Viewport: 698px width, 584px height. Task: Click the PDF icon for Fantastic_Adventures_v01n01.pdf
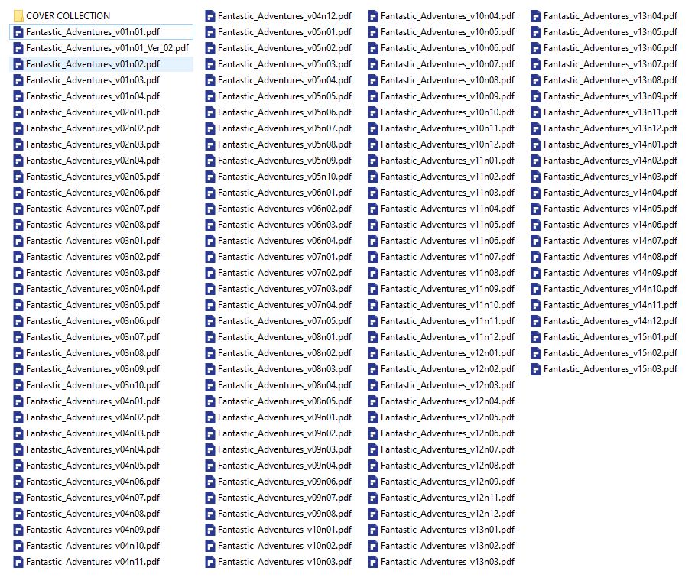point(18,32)
